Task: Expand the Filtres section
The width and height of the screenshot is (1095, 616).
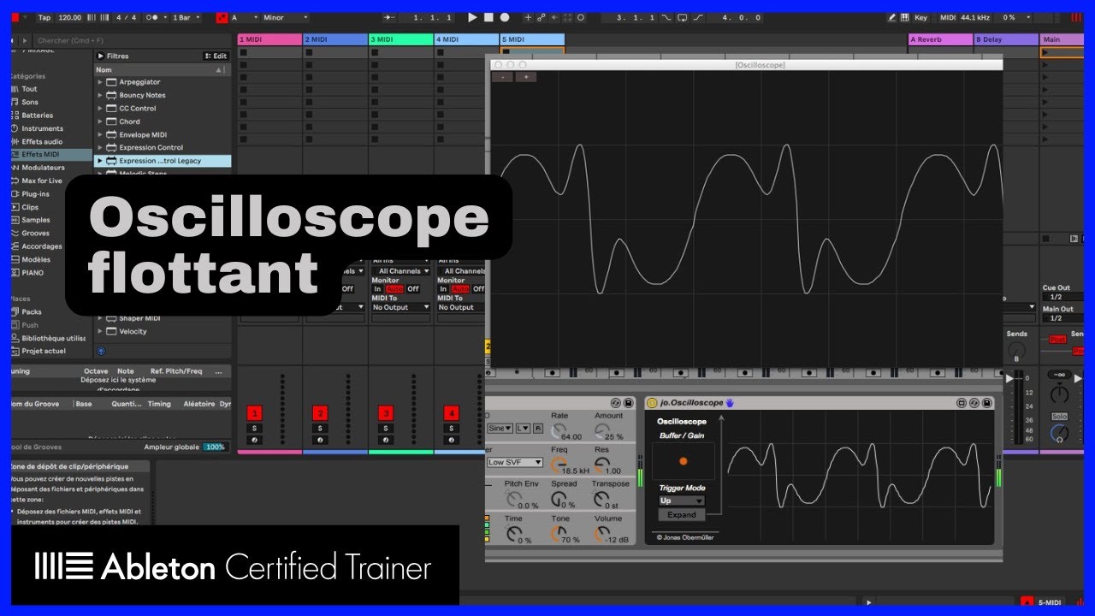Action: 100,56
